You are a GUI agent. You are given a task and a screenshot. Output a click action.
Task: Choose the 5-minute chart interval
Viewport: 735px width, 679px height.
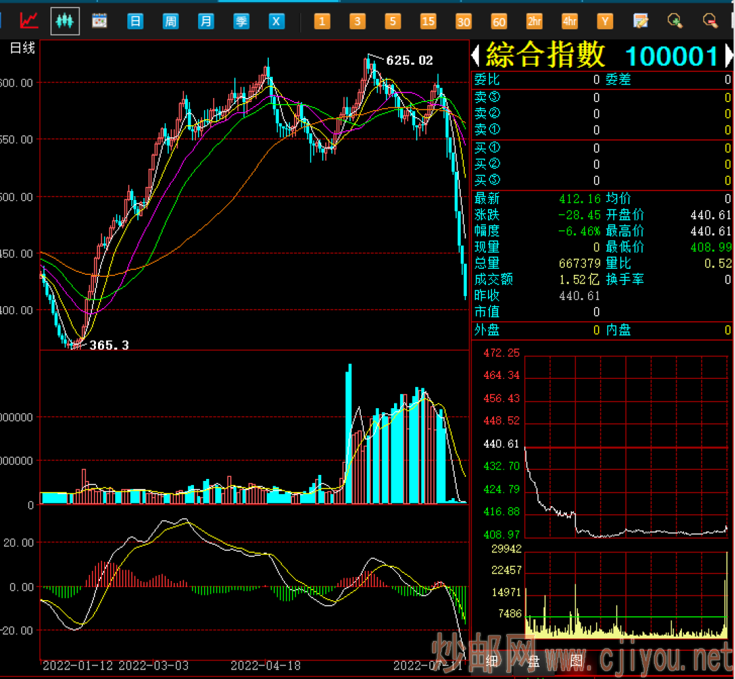tap(393, 21)
